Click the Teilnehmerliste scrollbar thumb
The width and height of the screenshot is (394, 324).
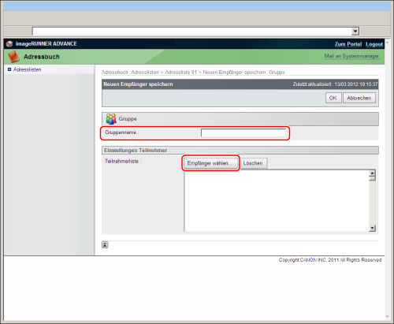tap(372, 179)
